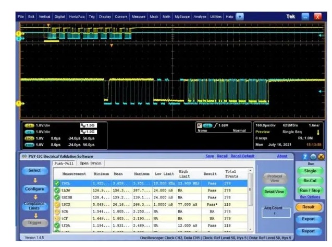Click the trigger level 1.68V readout

pos(223,125)
